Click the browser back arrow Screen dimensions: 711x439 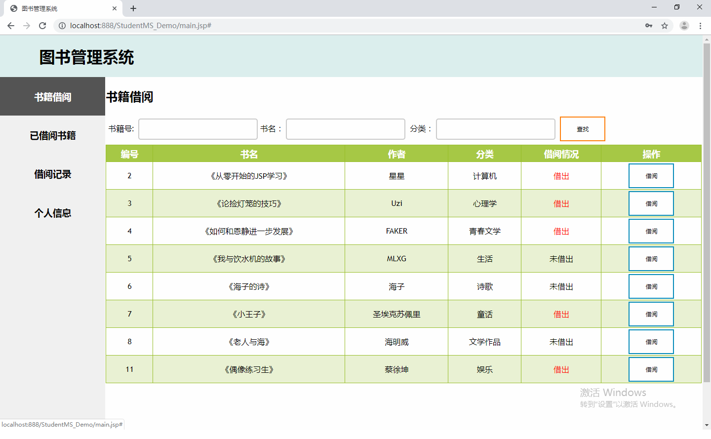11,26
